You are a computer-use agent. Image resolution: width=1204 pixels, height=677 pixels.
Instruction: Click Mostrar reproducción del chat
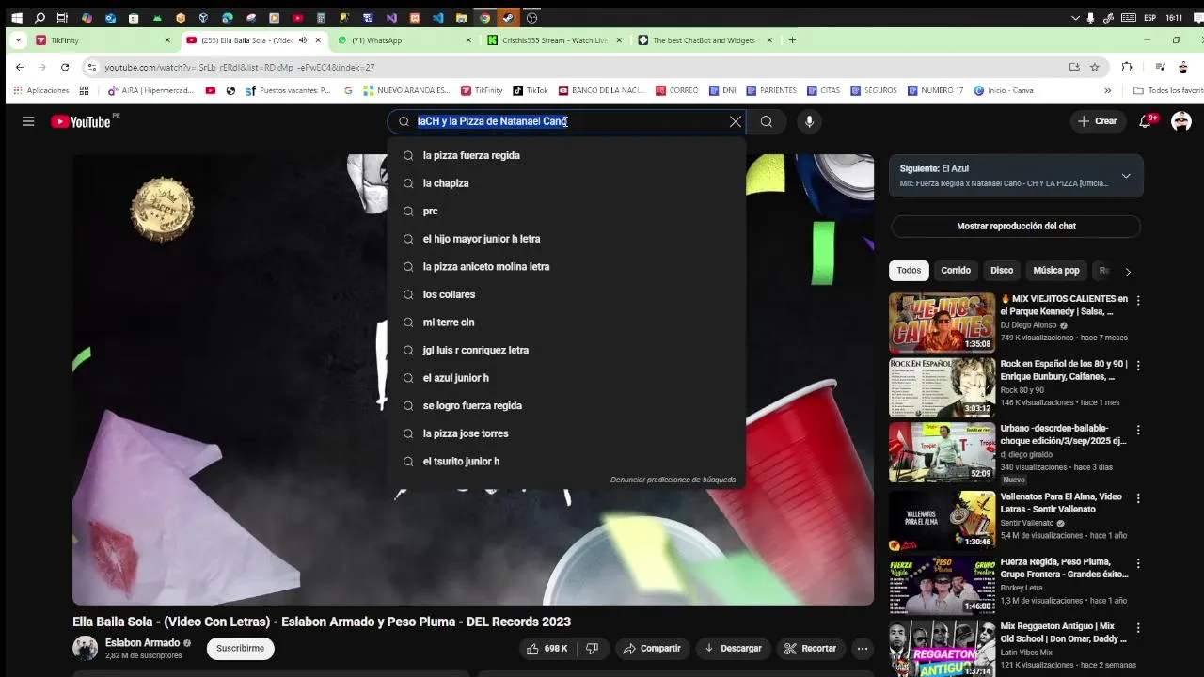click(1016, 227)
